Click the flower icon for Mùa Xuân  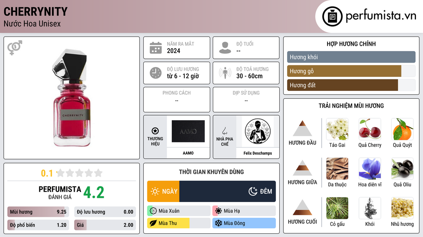[153, 211]
